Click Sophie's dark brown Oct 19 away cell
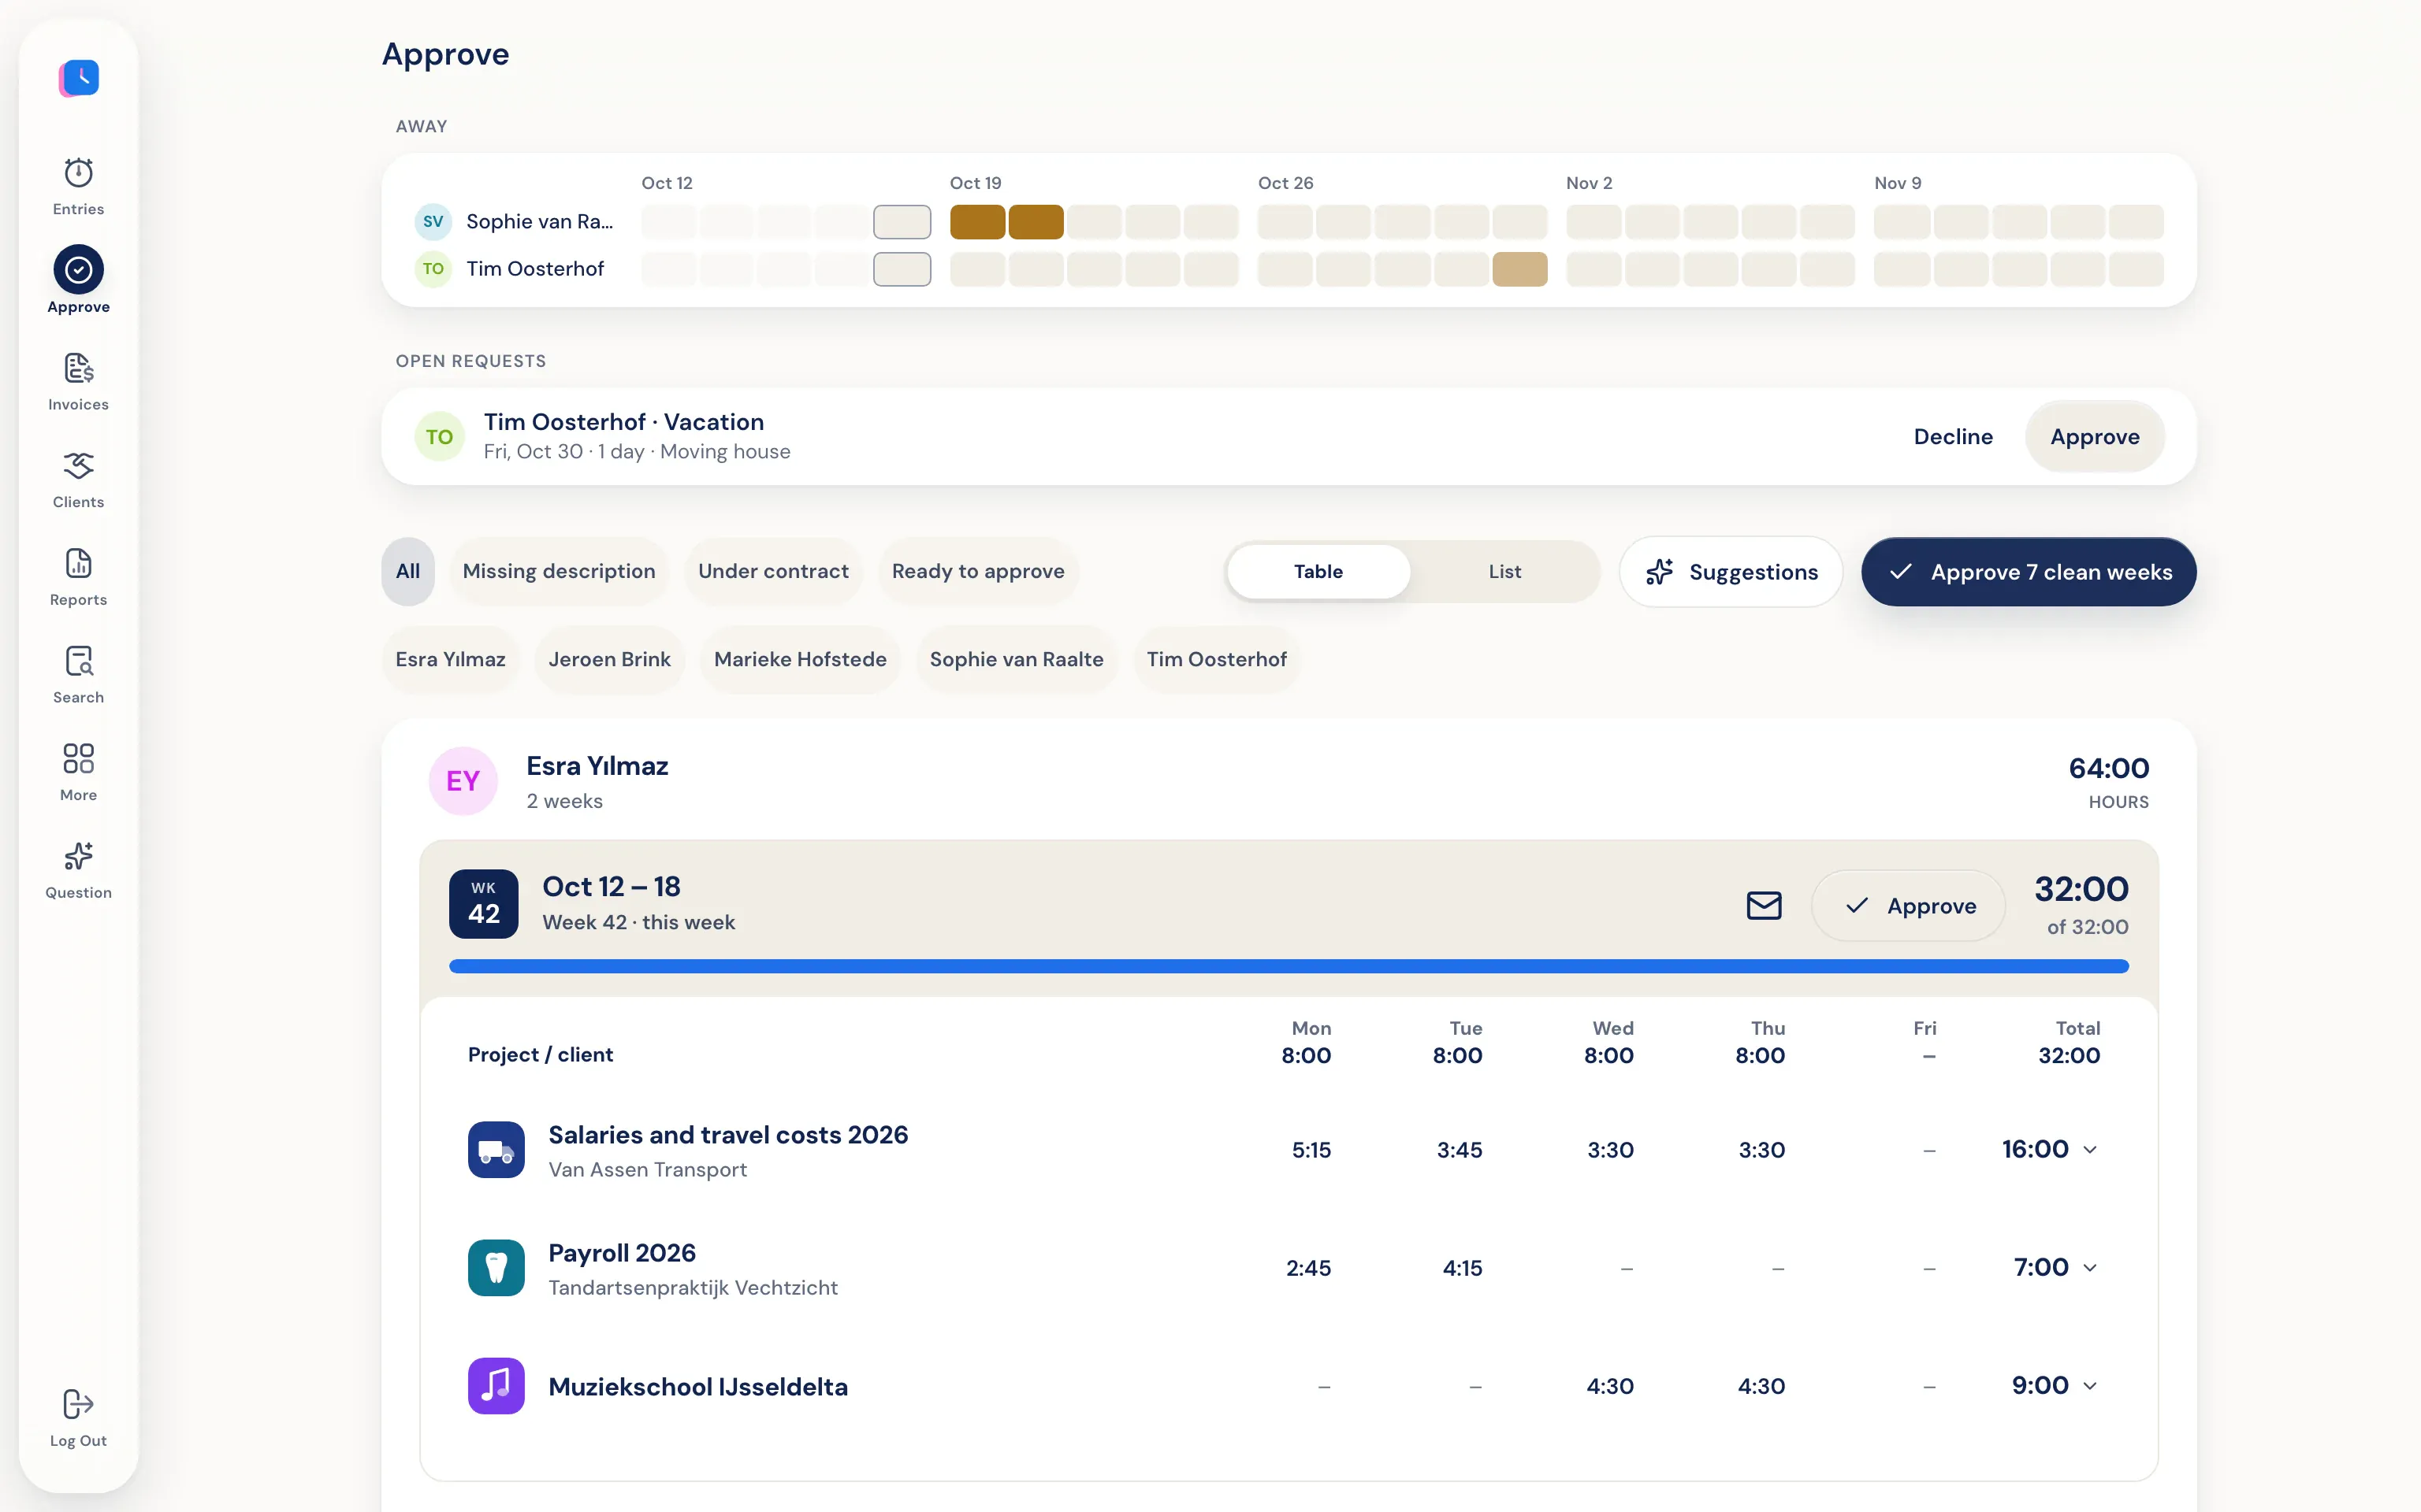The width and height of the screenshot is (2421, 1512). tap(976, 222)
